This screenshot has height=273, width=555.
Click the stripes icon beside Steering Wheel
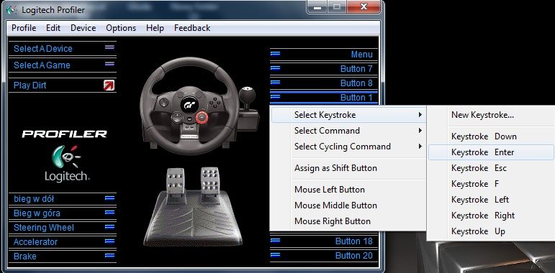pyautogui.click(x=109, y=226)
